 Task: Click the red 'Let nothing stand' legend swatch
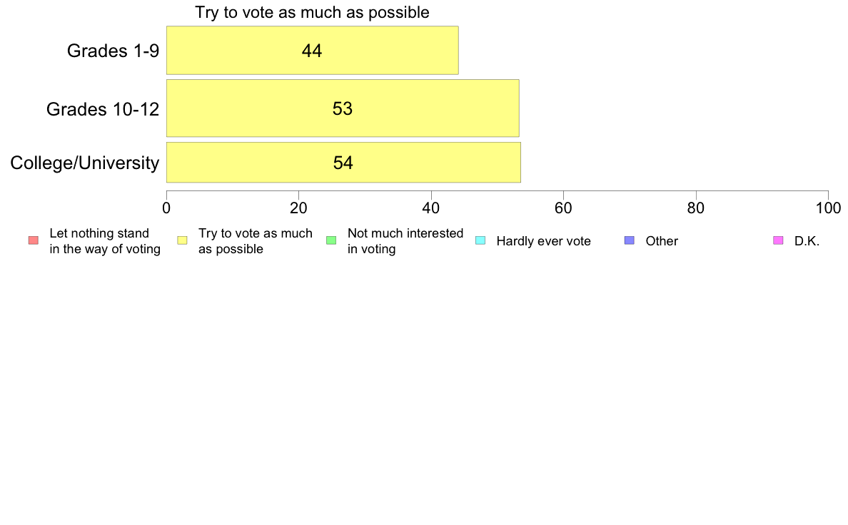tap(34, 240)
